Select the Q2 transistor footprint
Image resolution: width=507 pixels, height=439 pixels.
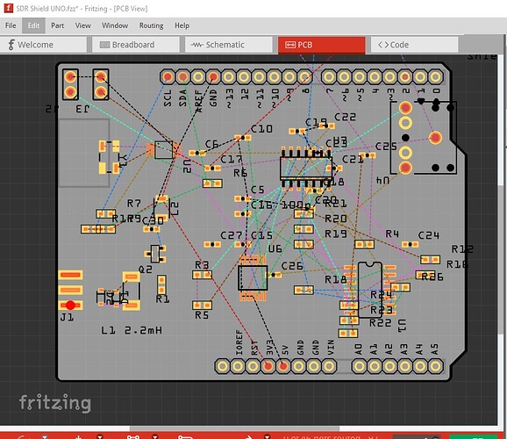155,254
